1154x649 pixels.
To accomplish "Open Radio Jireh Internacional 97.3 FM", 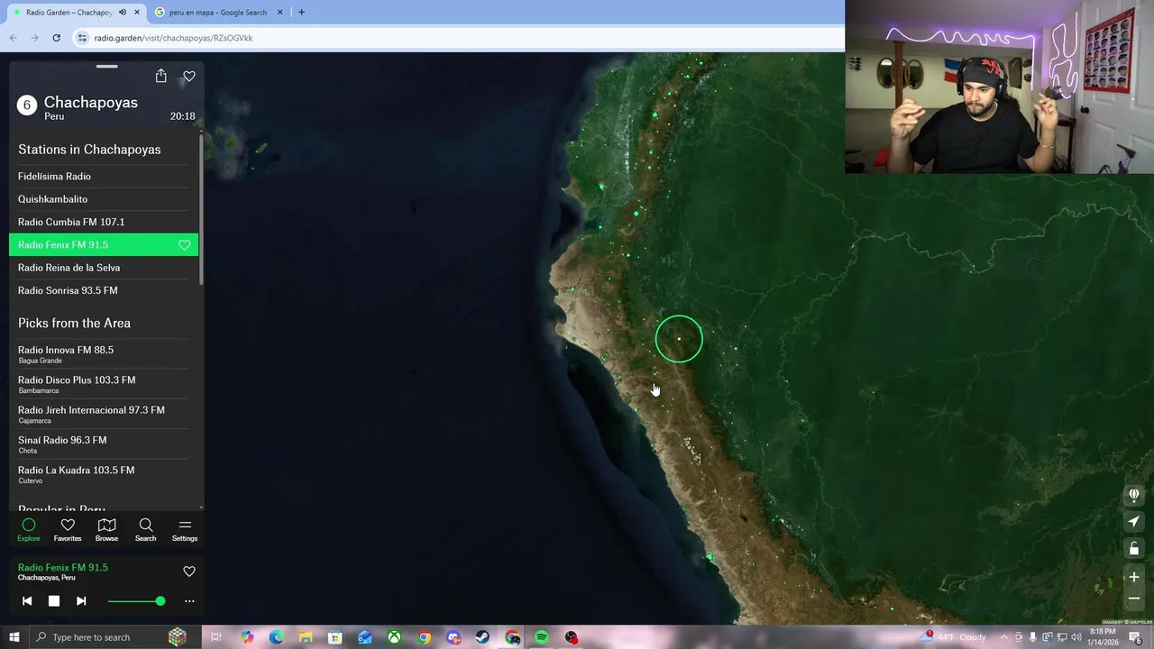I will pos(104,415).
